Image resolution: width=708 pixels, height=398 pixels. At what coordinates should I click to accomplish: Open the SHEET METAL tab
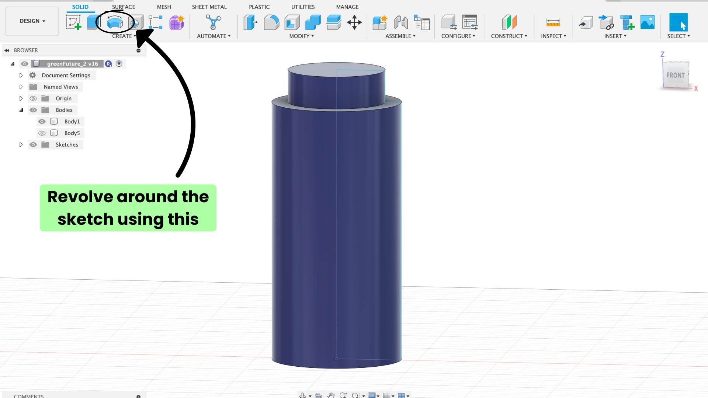(x=209, y=7)
